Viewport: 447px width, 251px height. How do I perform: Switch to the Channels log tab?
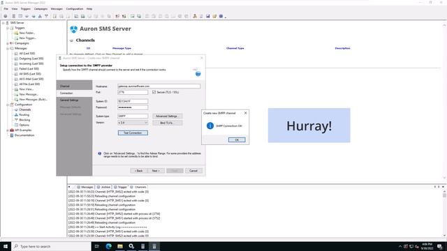point(138,187)
